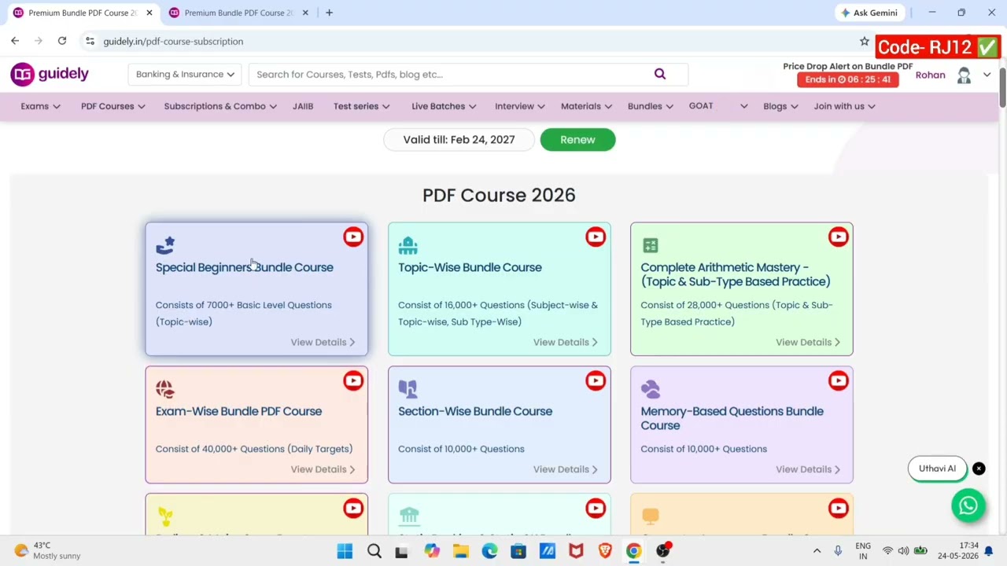Play video for Memory-Based Questions Bundle

838,380
